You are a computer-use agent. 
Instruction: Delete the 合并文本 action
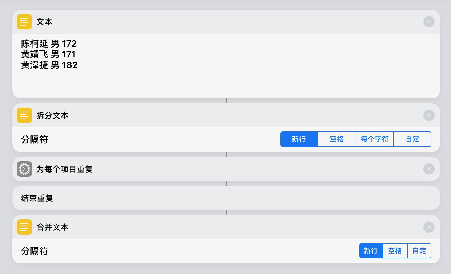pyautogui.click(x=429, y=227)
